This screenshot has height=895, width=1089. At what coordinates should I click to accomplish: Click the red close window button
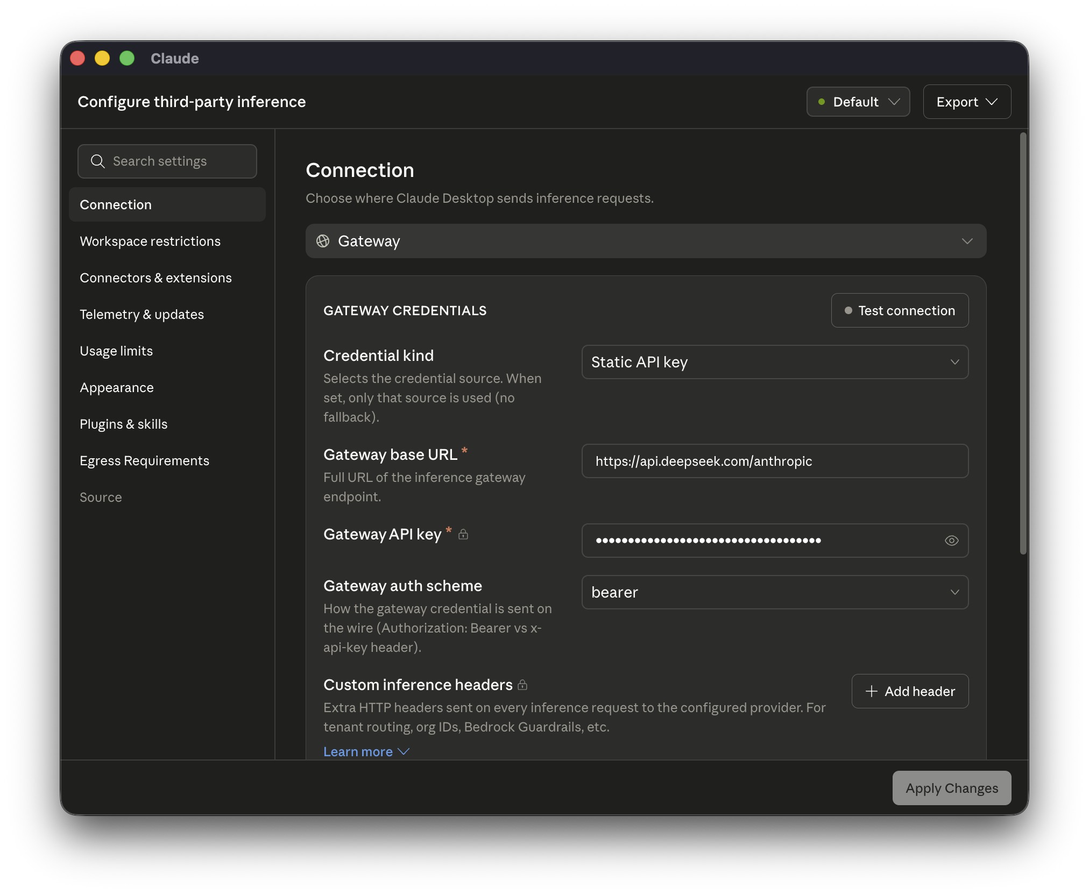click(77, 58)
